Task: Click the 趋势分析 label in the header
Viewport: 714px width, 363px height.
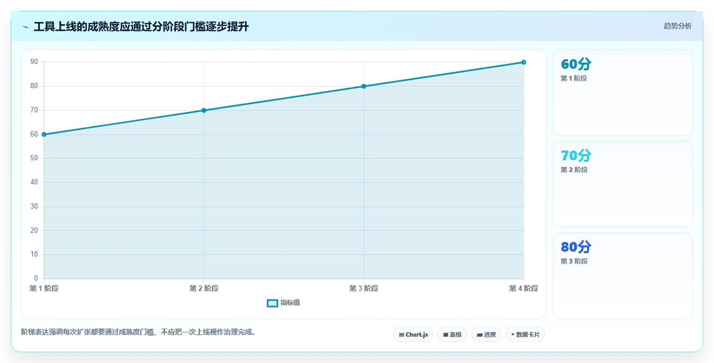Action: tap(677, 26)
